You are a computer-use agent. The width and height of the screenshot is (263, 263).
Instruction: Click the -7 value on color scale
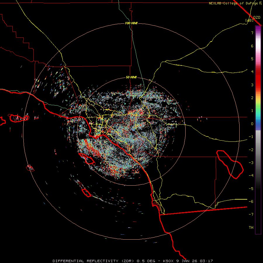pyautogui.click(x=251, y=214)
